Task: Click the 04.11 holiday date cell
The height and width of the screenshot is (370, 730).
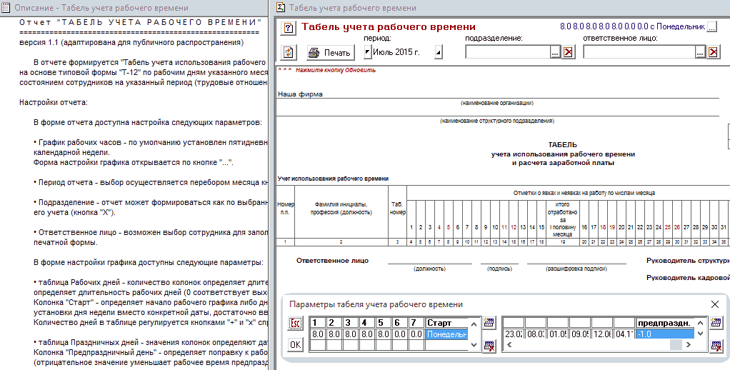Action: (x=625, y=334)
